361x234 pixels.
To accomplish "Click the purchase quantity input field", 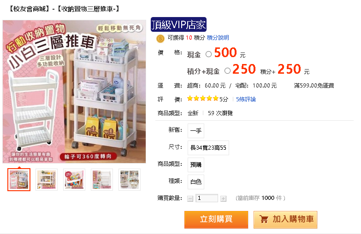I will click(207, 198).
